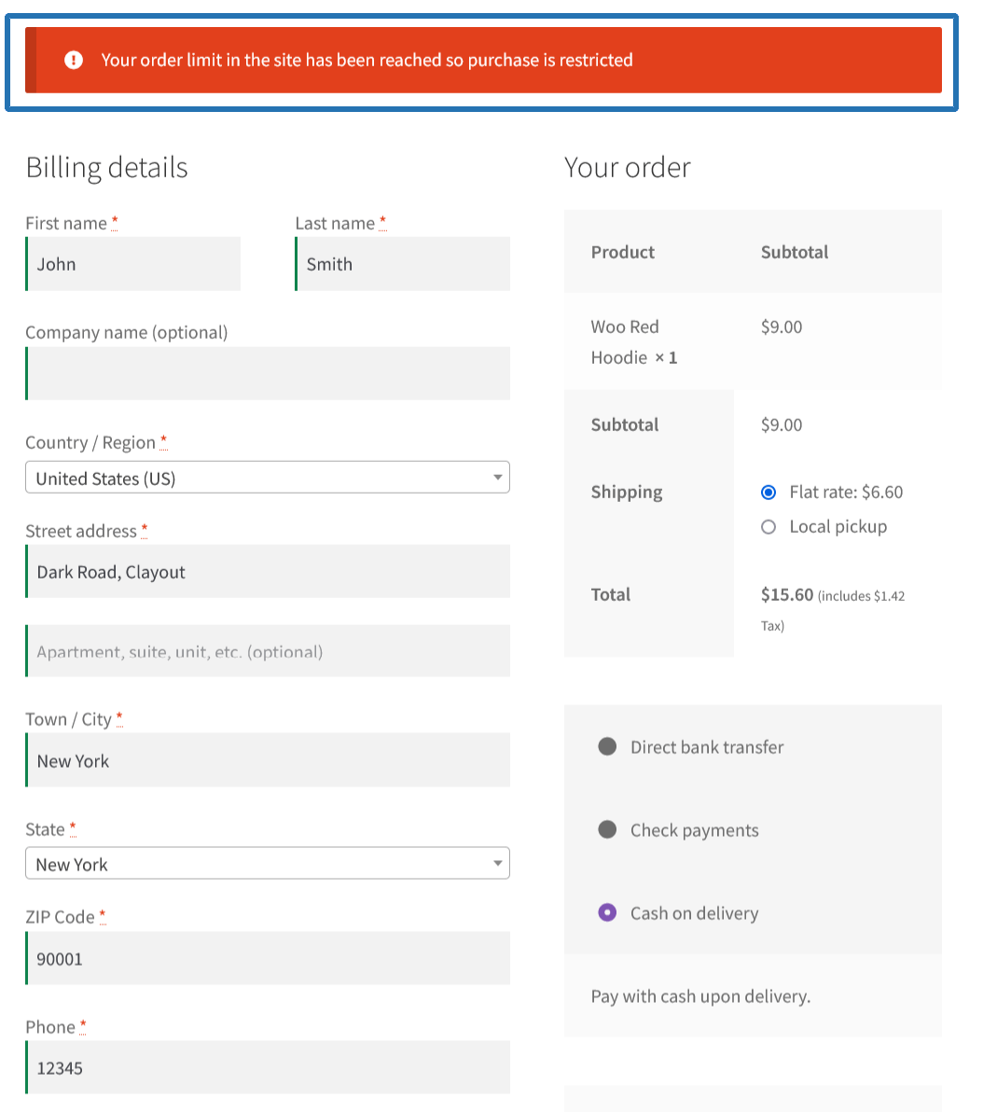Enable Cash on delivery payment
The height and width of the screenshot is (1112, 983).
pos(608,912)
